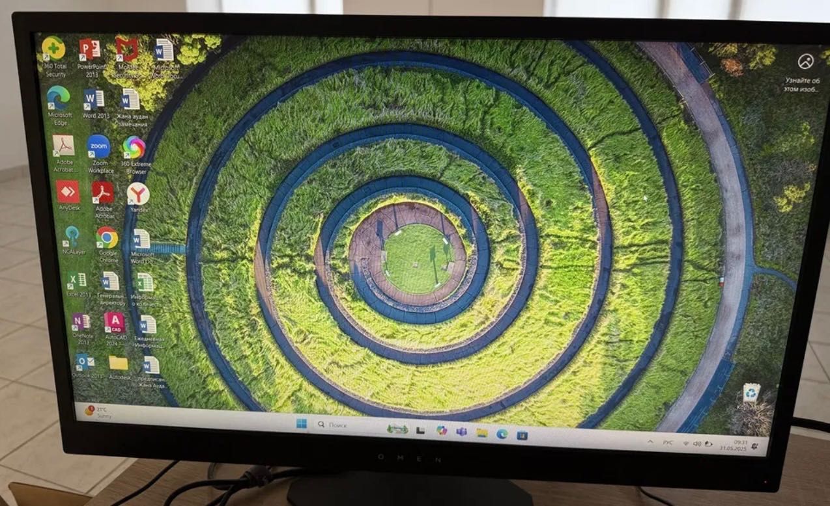Expand the hidden system tray icons chevron
Image resolution: width=830 pixels, height=506 pixels.
(x=650, y=442)
